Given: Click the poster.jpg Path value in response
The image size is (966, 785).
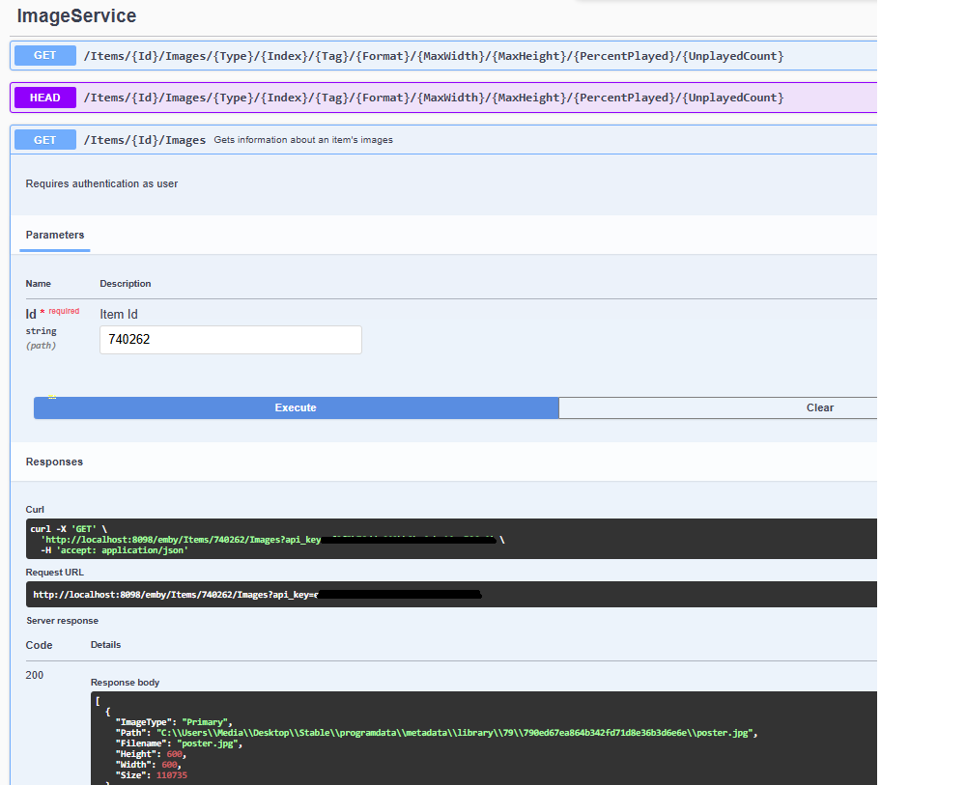Looking at the screenshot, I should tap(457, 733).
